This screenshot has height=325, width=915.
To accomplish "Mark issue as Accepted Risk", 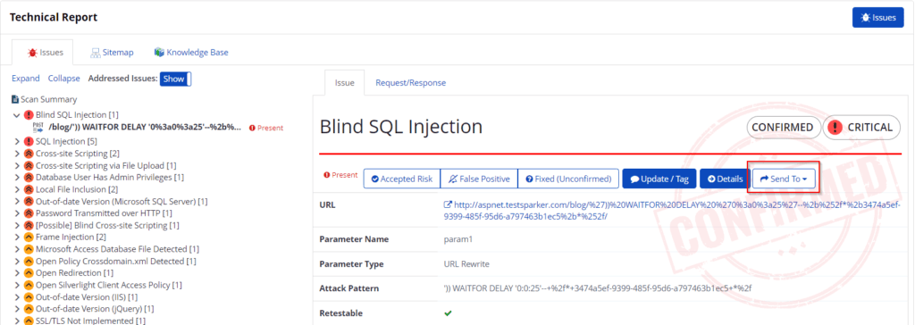I will 401,179.
